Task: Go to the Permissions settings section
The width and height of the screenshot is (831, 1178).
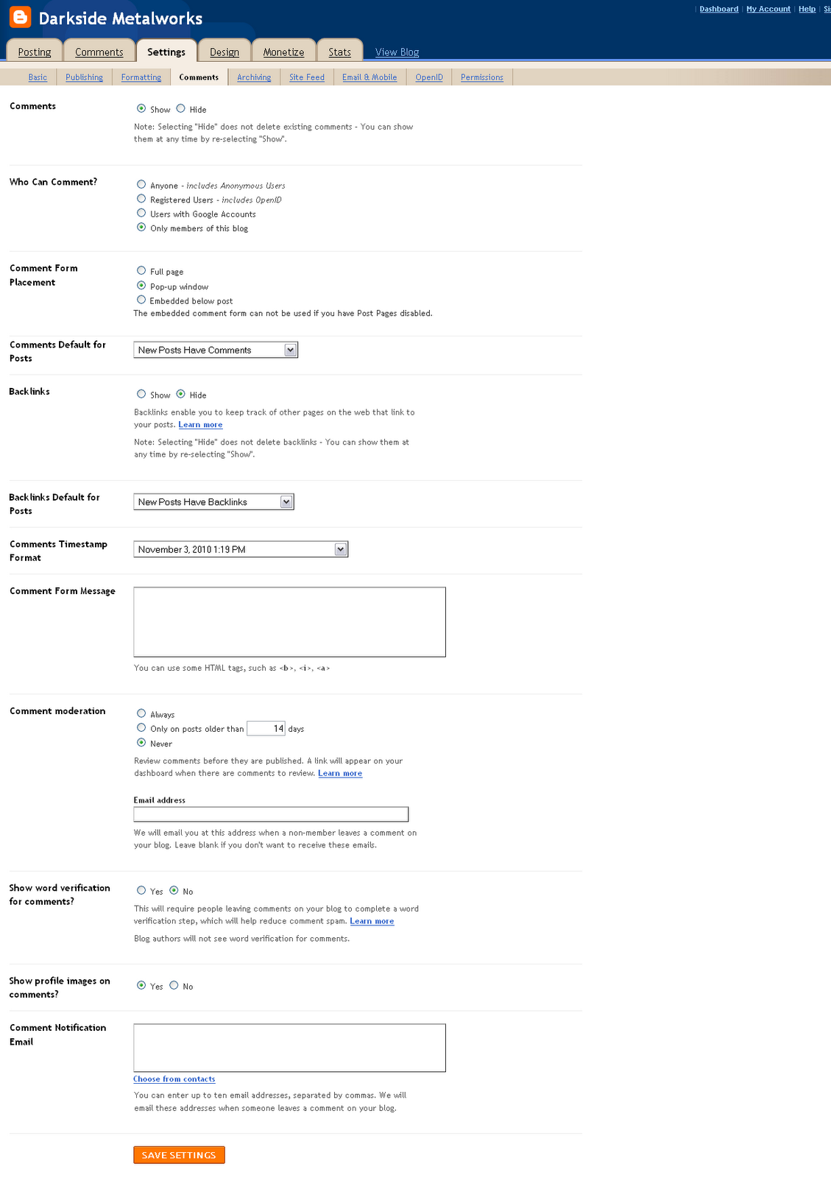Action: (x=481, y=77)
